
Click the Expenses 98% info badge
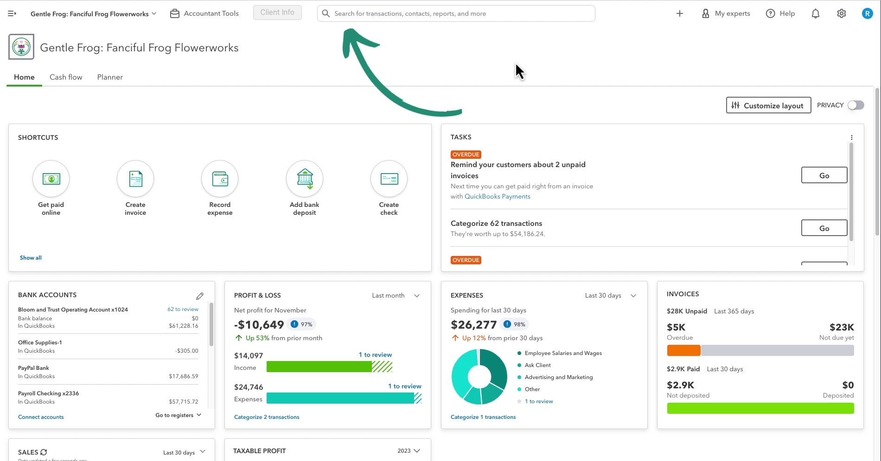click(x=515, y=324)
